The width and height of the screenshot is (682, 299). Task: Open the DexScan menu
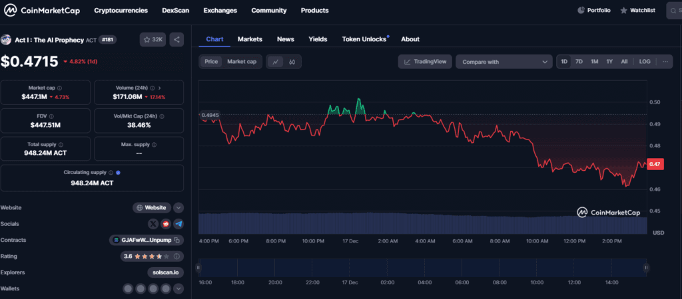[x=176, y=11]
